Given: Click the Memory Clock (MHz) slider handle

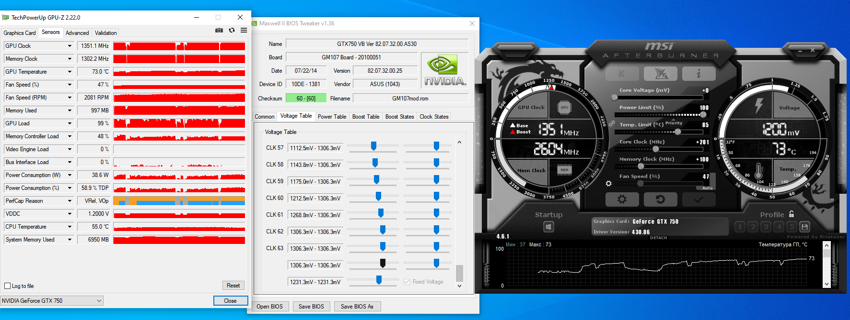Looking at the screenshot, I should tap(640, 166).
